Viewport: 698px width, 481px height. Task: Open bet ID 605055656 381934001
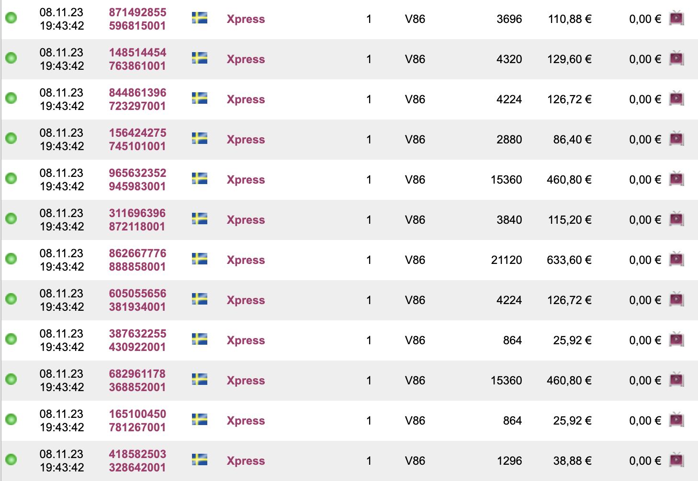tap(137, 300)
